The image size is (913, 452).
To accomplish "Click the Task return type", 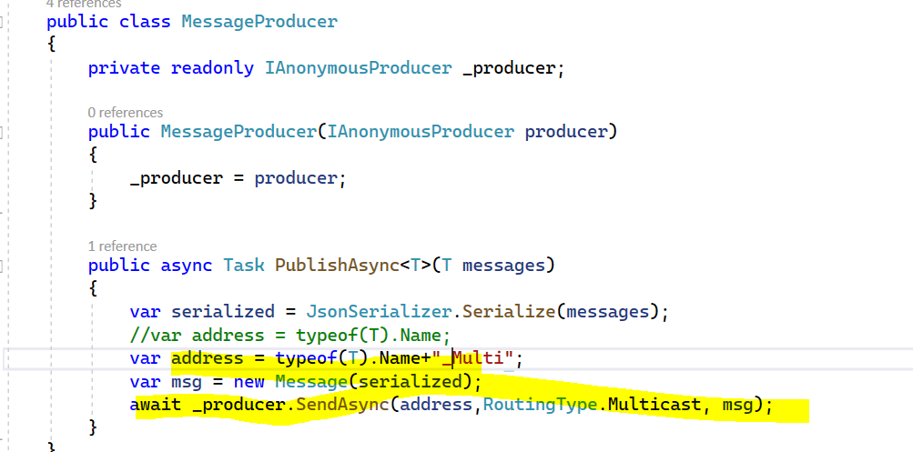I will 244,266.
